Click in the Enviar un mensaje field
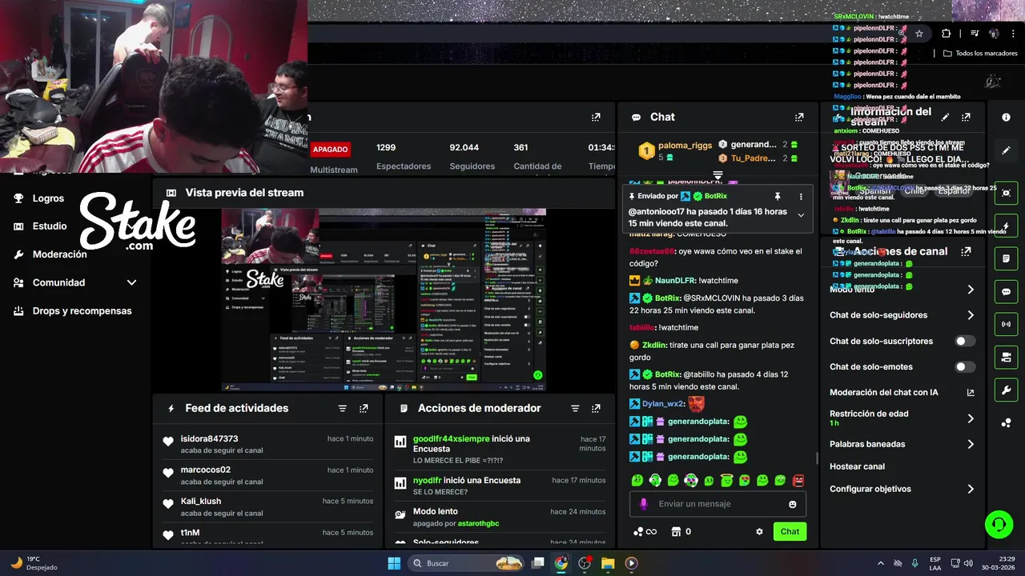The image size is (1025, 576). (x=717, y=504)
